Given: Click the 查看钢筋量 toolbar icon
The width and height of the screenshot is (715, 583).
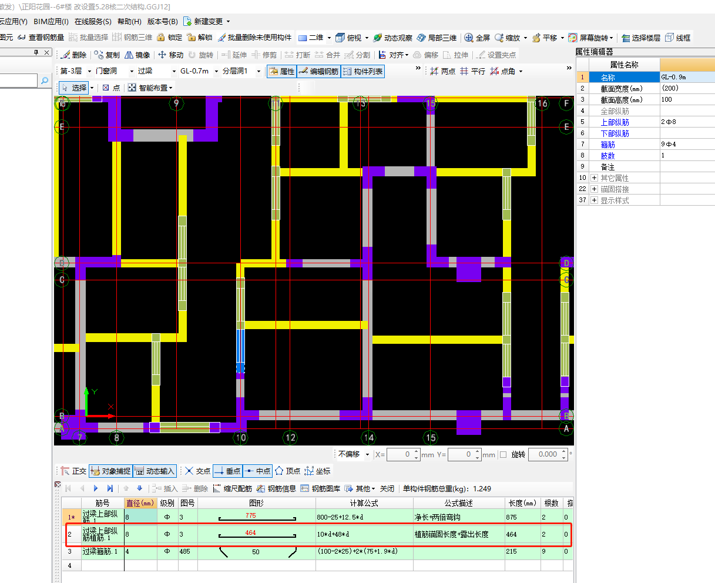Looking at the screenshot, I should tap(41, 38).
